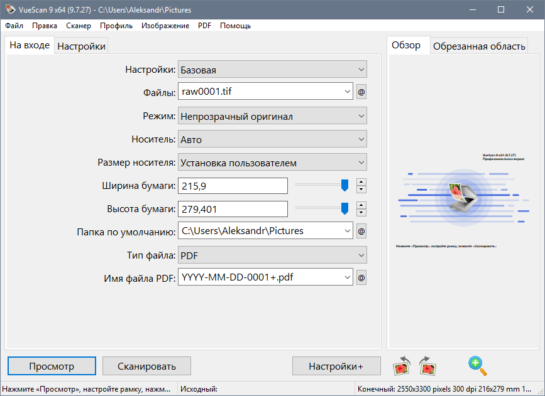Click the Сканировать button

(146, 366)
